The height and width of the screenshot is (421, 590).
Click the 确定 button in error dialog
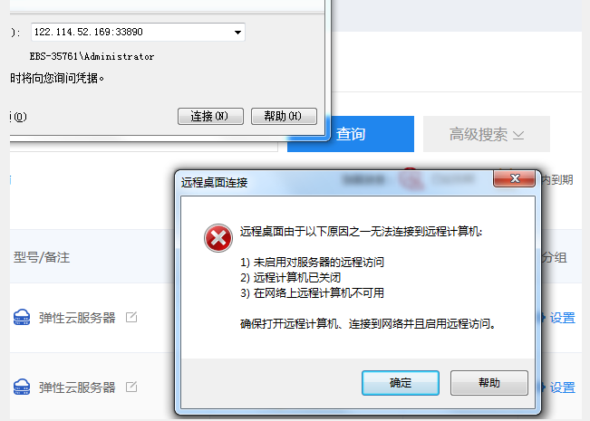coord(401,383)
